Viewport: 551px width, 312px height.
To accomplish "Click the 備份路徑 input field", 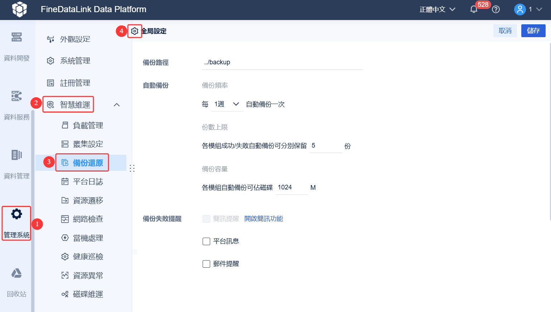I will tap(282, 62).
